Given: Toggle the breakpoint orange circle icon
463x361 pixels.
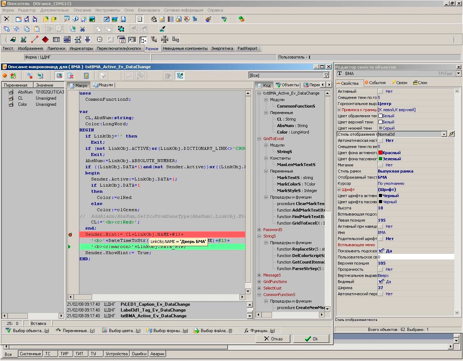Looking at the screenshot, I should click(x=5, y=75).
